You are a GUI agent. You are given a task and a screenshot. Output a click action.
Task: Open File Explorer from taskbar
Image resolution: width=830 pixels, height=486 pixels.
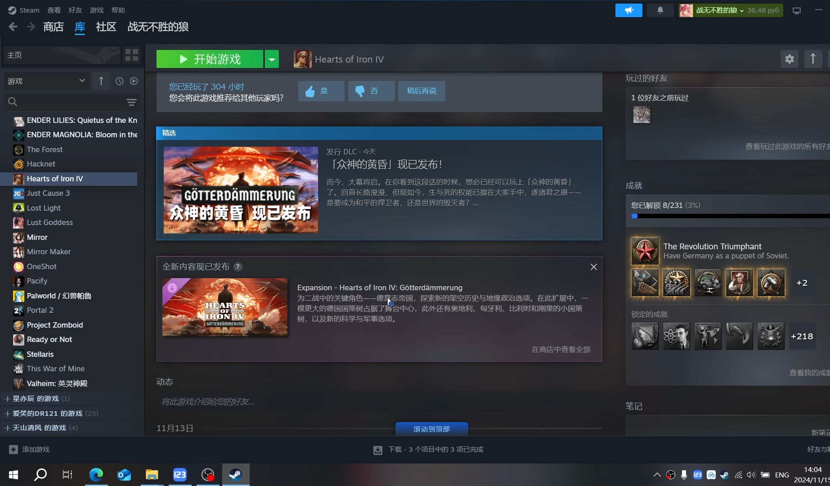[x=152, y=475]
